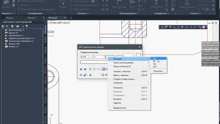This screenshot has width=220, height=124.
Task: Toggle the highlighted dimension text icon
Action: tap(103, 69)
